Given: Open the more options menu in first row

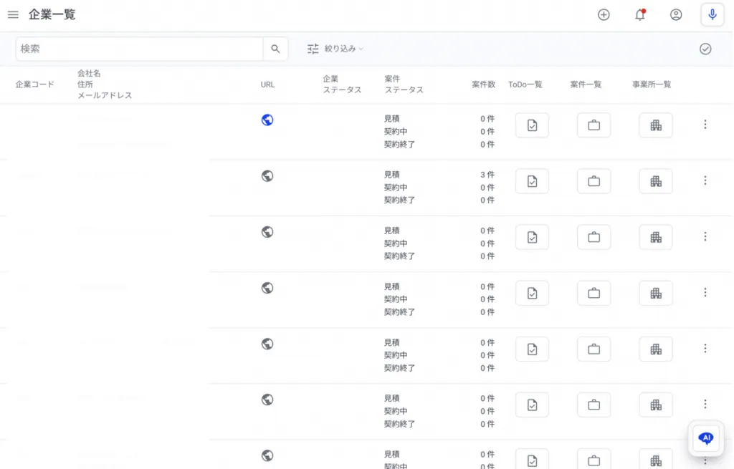Looking at the screenshot, I should click(705, 125).
